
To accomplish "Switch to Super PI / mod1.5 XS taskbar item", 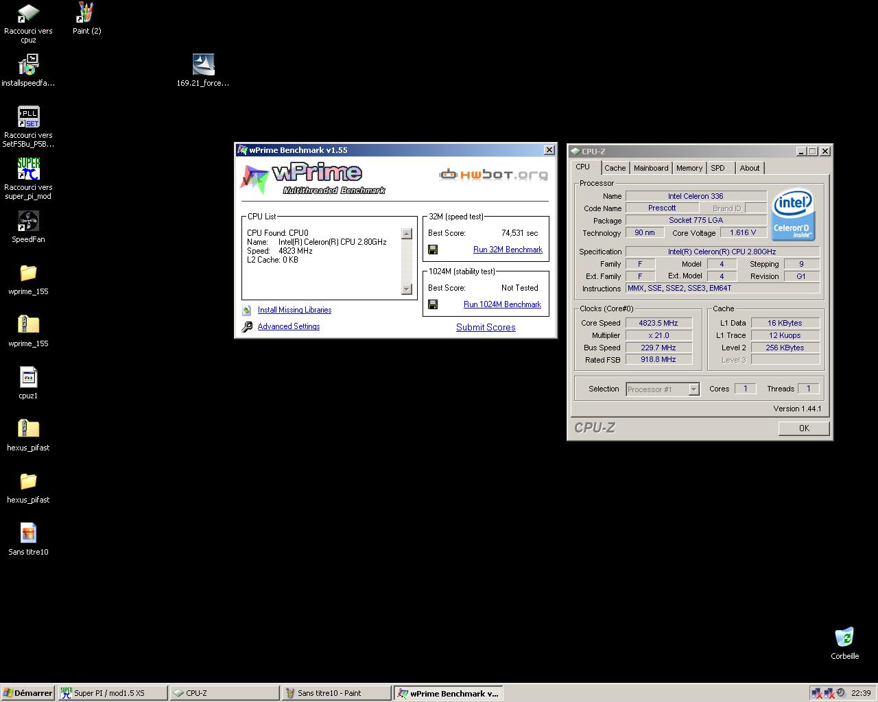I will [x=112, y=693].
